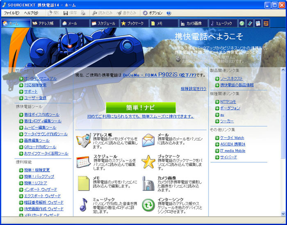Click the メモ yellow notepad icon

pyautogui.click(x=84, y=183)
